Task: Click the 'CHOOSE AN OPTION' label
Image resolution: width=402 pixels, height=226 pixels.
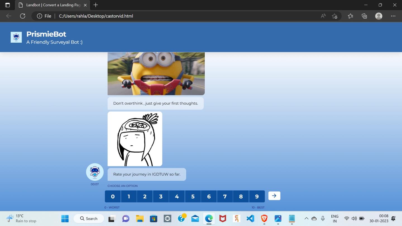Action: pyautogui.click(x=123, y=186)
